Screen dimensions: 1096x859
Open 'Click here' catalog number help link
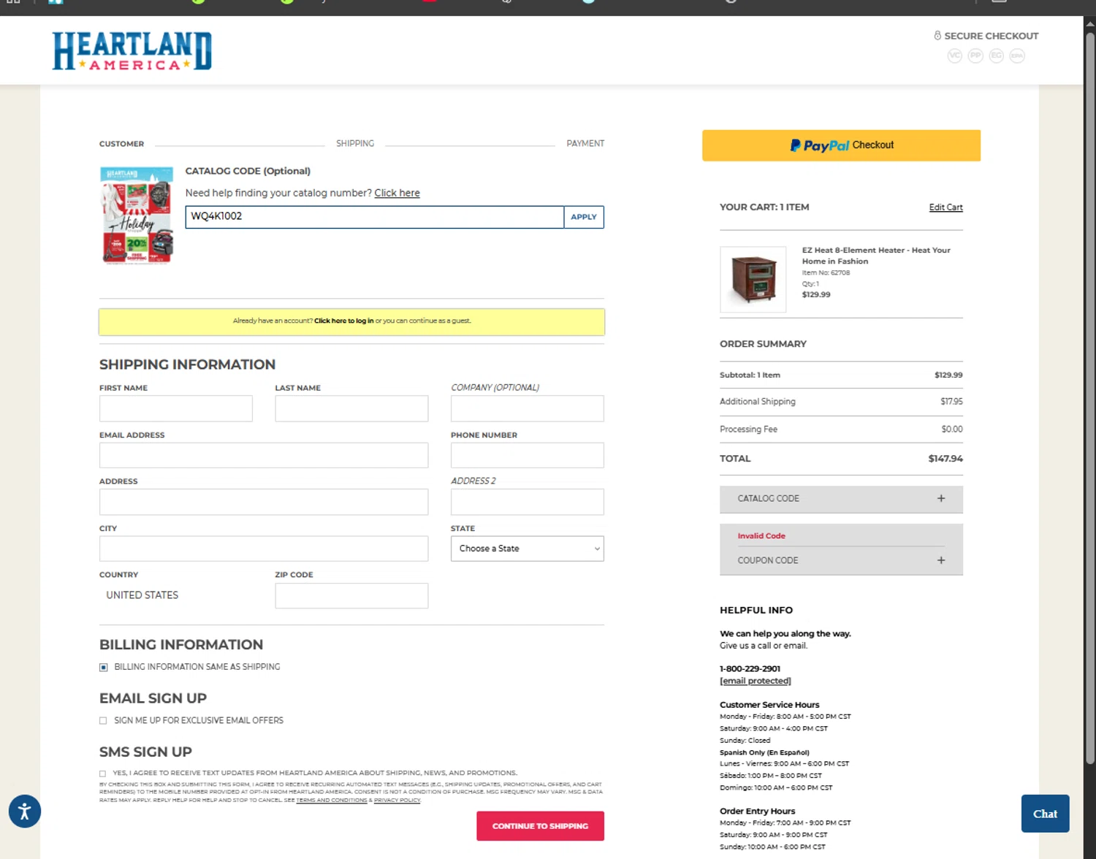pyautogui.click(x=397, y=193)
